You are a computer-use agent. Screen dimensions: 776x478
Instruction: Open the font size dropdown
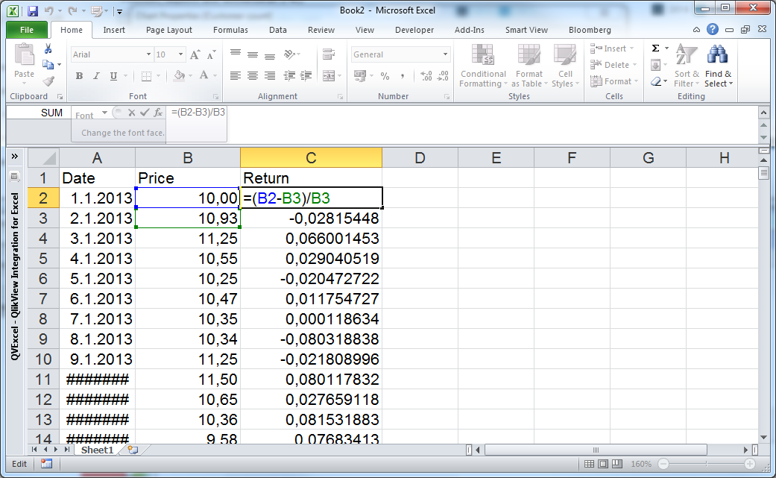pos(180,54)
